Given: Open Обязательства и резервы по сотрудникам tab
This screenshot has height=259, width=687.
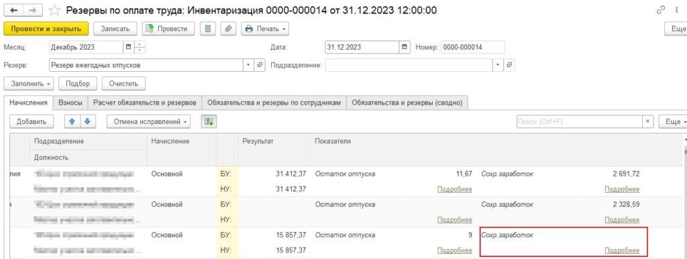Looking at the screenshot, I should coord(274,103).
